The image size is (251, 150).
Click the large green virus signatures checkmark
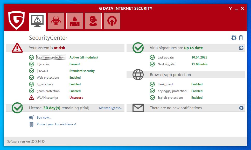tap(138, 48)
